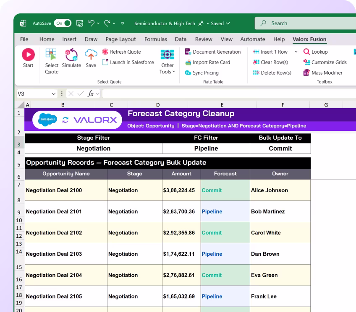Toggle AutoSave switch
Screen dimensions: 356x312
[63, 23]
